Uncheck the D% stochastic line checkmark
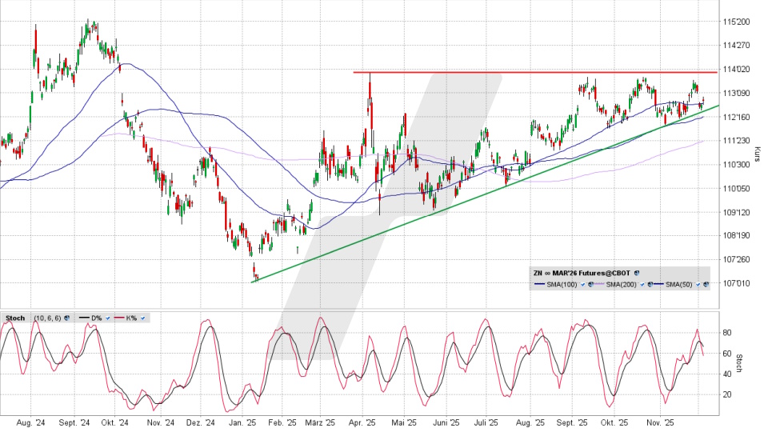The image size is (768, 432). 108,318
